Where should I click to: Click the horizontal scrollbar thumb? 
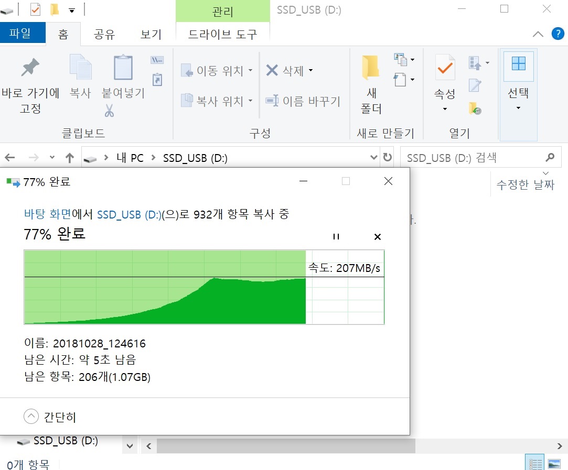click(x=286, y=446)
